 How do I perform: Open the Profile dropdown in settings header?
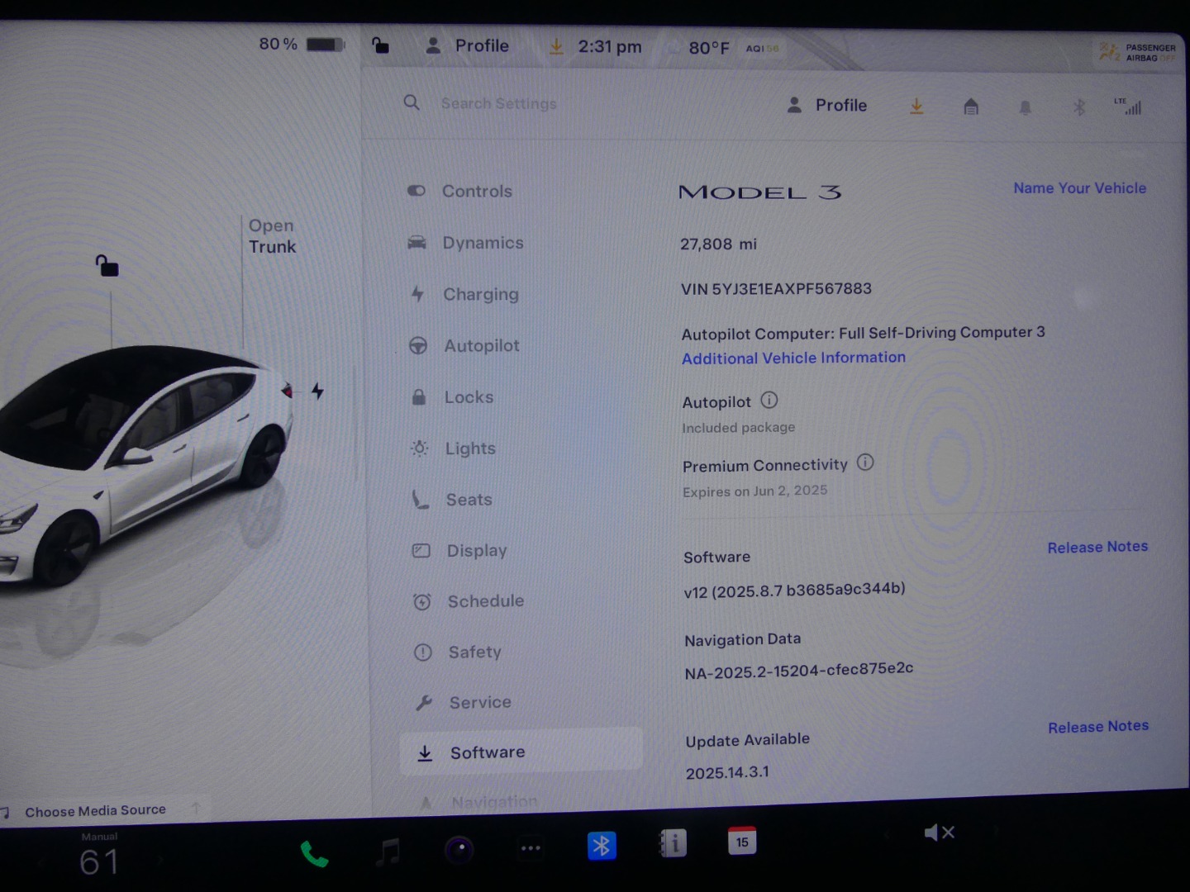[x=828, y=106]
